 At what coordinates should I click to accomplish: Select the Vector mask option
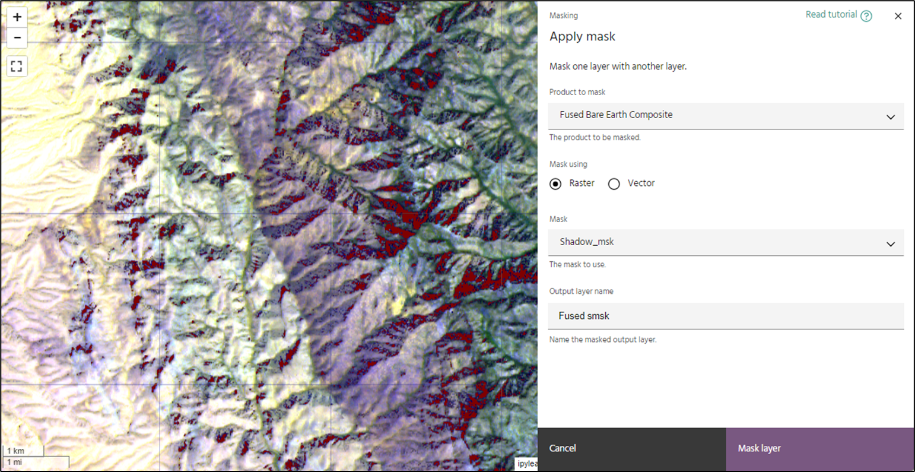coord(614,183)
